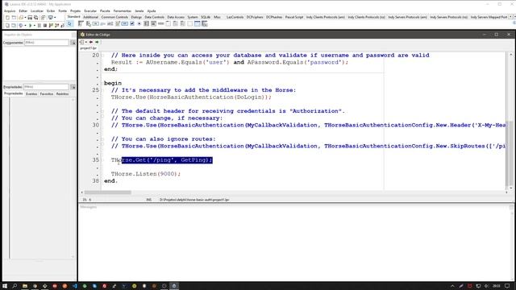This screenshot has width=516, height=290.
Task: Open the Ferramentas menu
Action: pyautogui.click(x=122, y=10)
